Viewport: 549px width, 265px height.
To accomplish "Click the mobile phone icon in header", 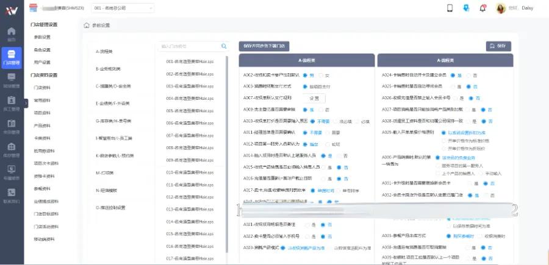I will coord(450,8).
